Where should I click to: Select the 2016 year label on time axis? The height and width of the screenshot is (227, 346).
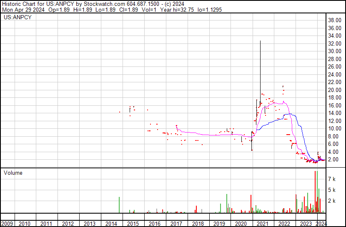pyautogui.click(x=155, y=224)
